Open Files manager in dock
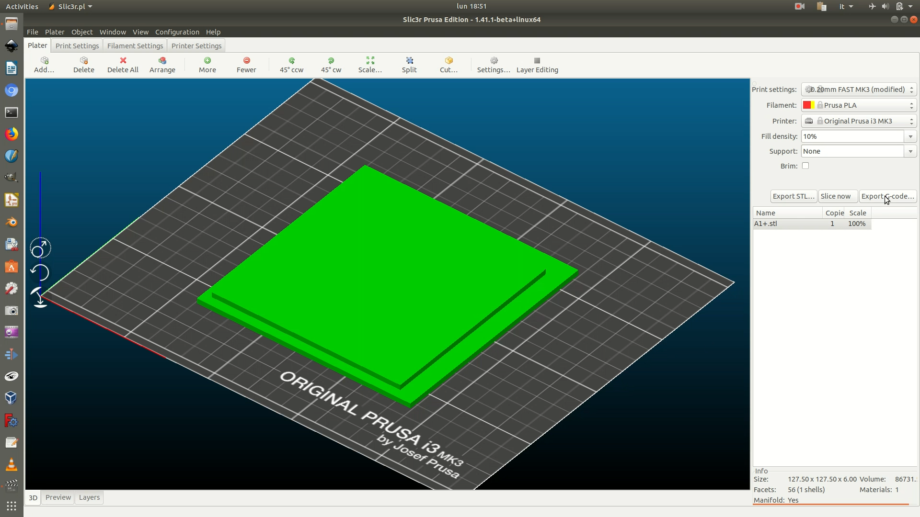The height and width of the screenshot is (517, 920). tap(11, 24)
